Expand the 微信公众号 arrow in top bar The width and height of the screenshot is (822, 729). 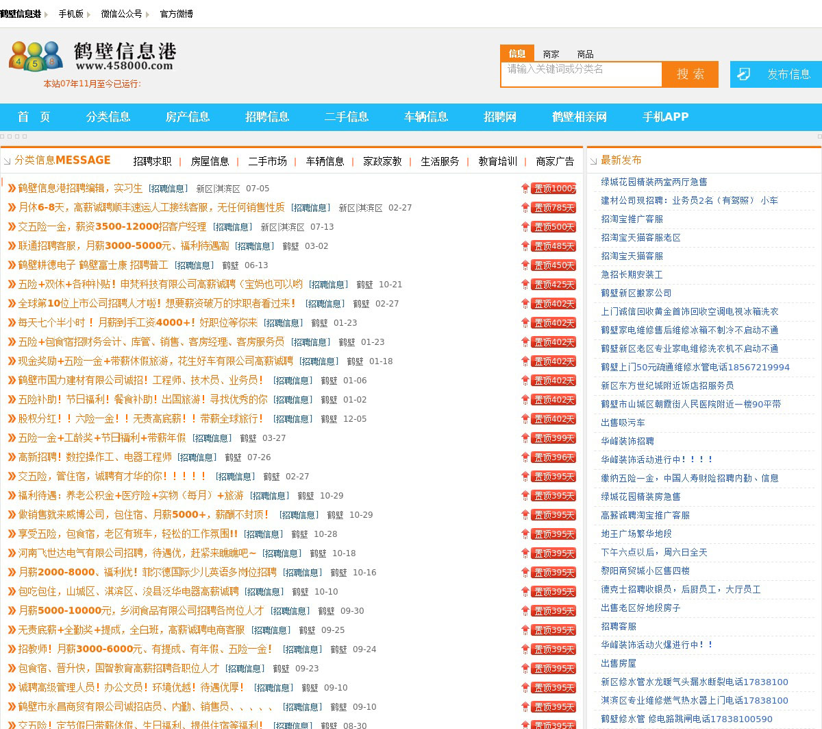click(x=147, y=14)
